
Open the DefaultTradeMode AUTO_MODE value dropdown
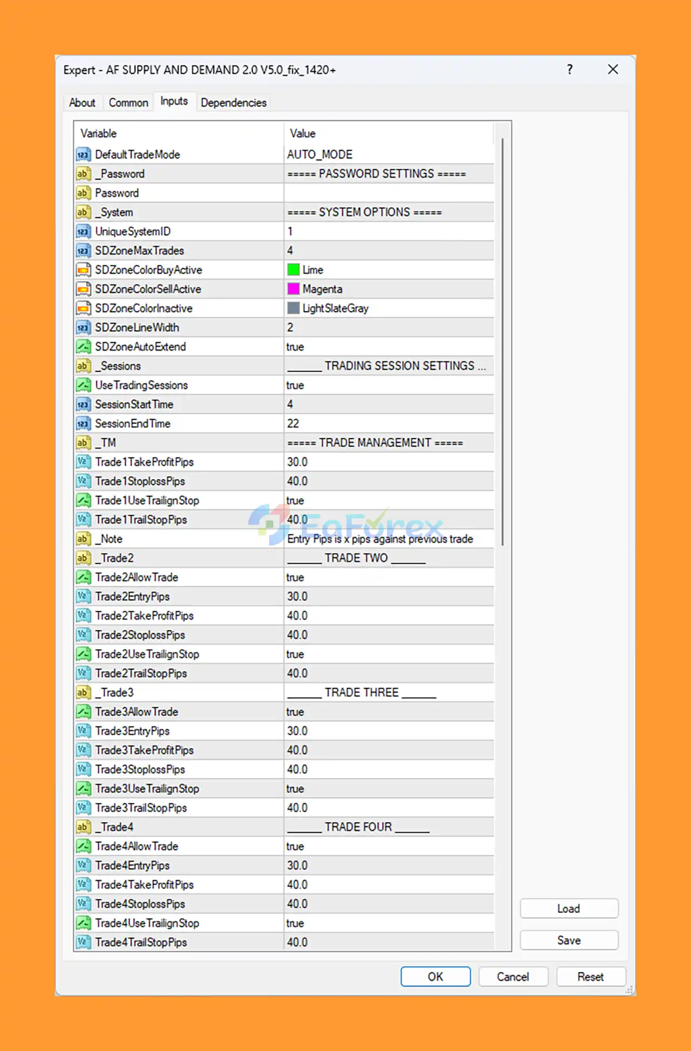tap(389, 155)
